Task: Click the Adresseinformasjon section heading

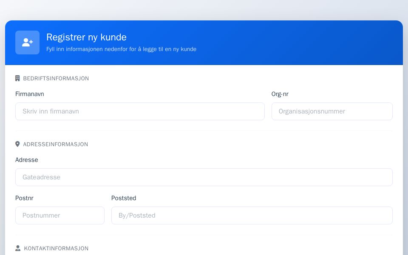Action: pos(55,144)
